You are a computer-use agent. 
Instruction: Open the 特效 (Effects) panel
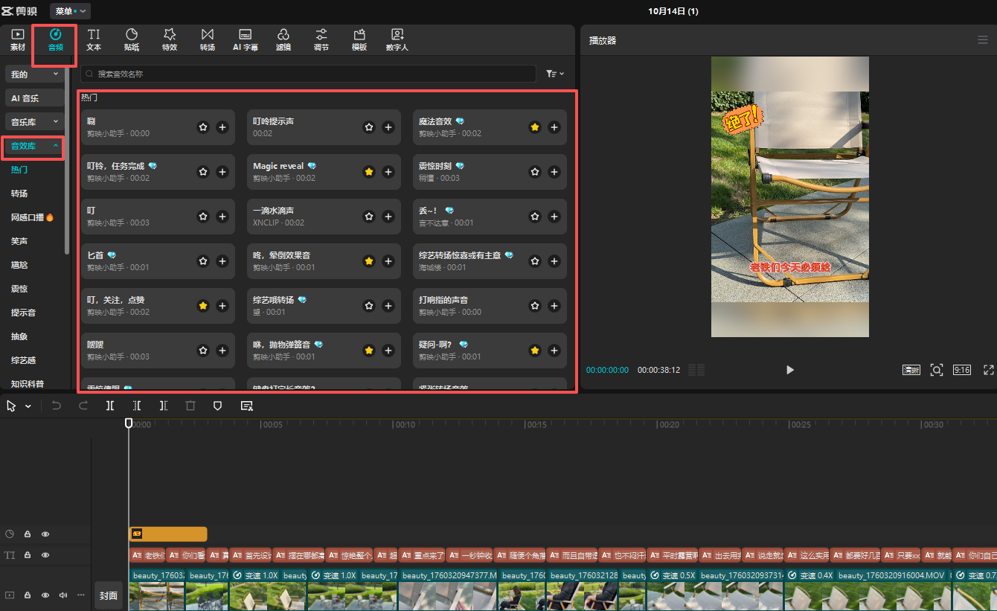point(170,39)
